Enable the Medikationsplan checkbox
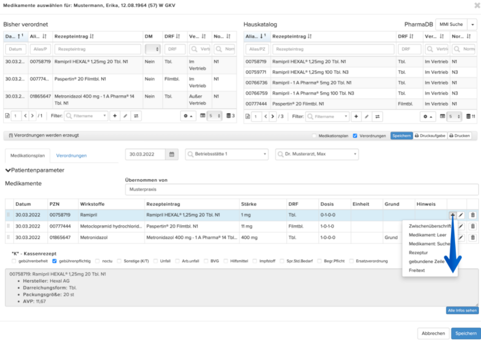This screenshot has height=341, width=481. [x=314, y=136]
